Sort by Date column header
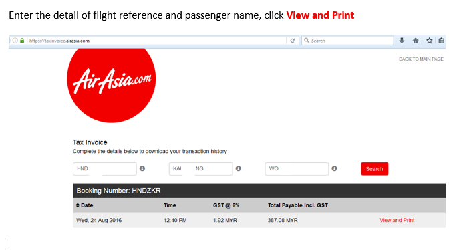Image resolution: width=461 pixels, height=250 pixels. (84, 205)
